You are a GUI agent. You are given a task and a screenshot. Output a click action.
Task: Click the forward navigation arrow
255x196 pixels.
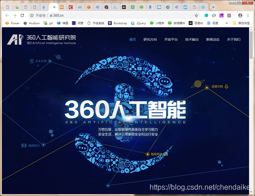click(x=15, y=16)
